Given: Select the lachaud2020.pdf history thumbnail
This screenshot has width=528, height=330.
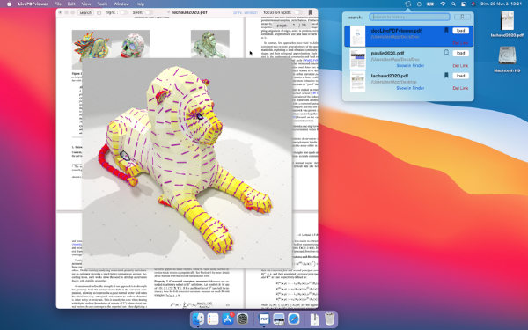Looking at the screenshot, I should [357, 81].
